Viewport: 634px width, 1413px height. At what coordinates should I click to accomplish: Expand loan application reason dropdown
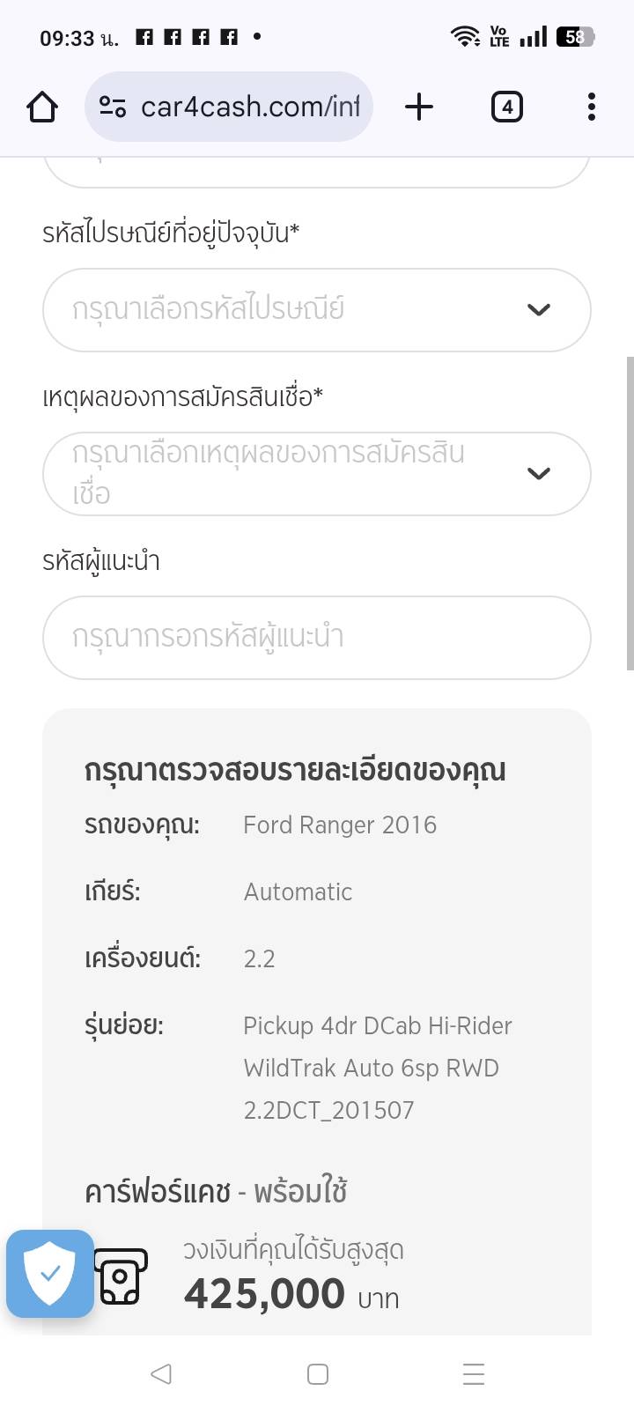[291, 474]
